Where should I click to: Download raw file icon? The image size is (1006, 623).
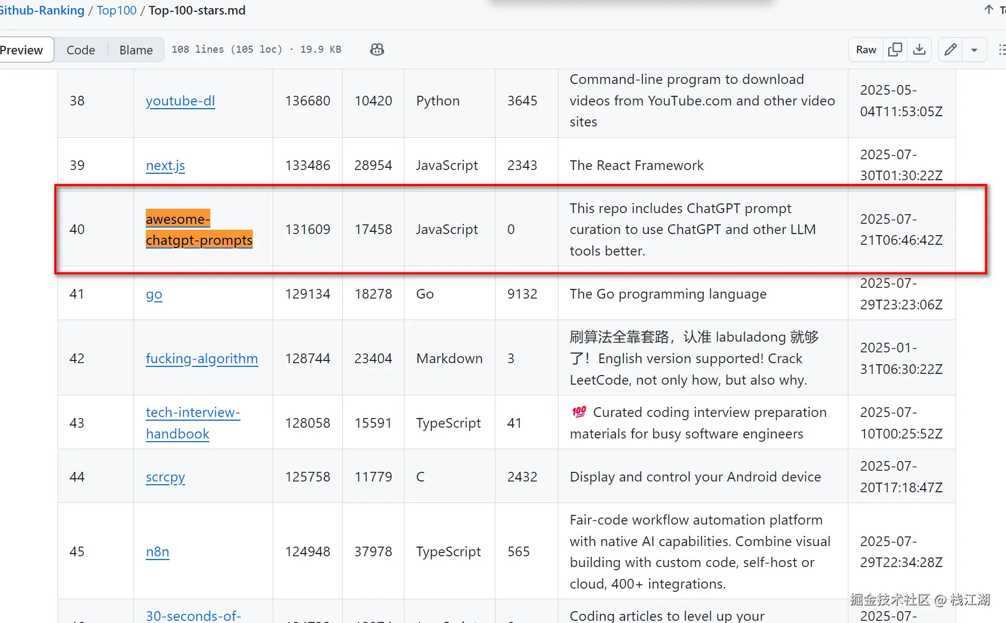(919, 49)
